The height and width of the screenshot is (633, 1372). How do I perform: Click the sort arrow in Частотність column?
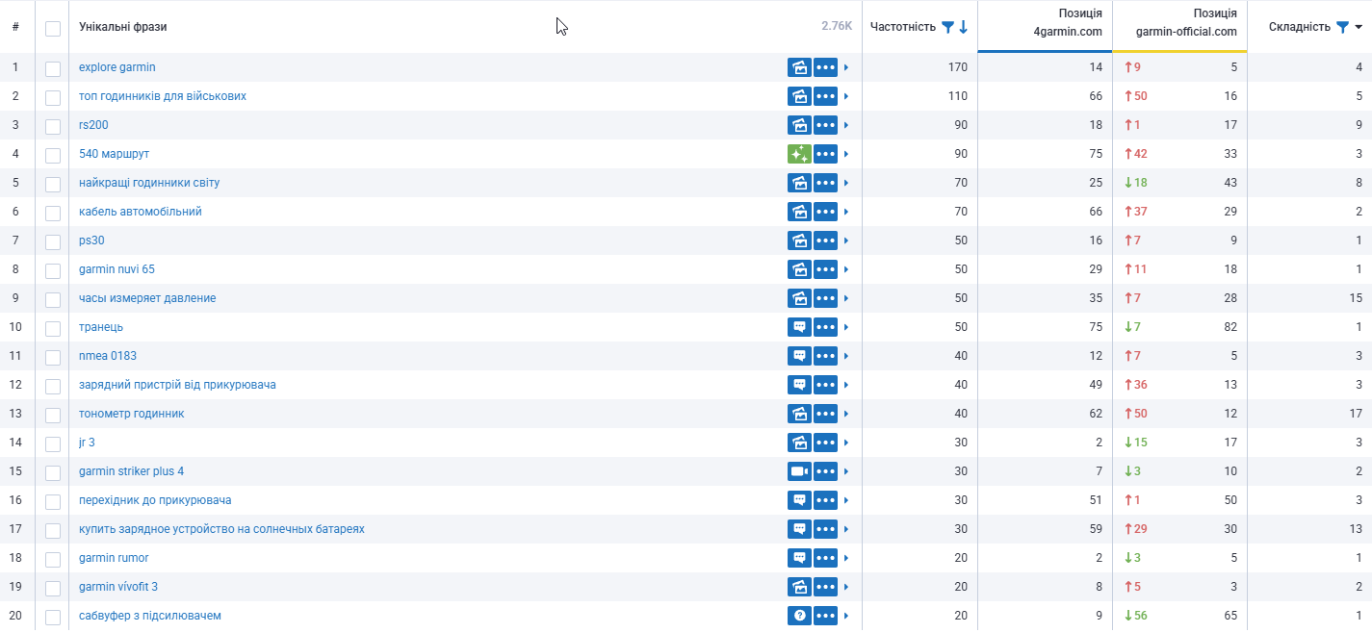coord(963,27)
